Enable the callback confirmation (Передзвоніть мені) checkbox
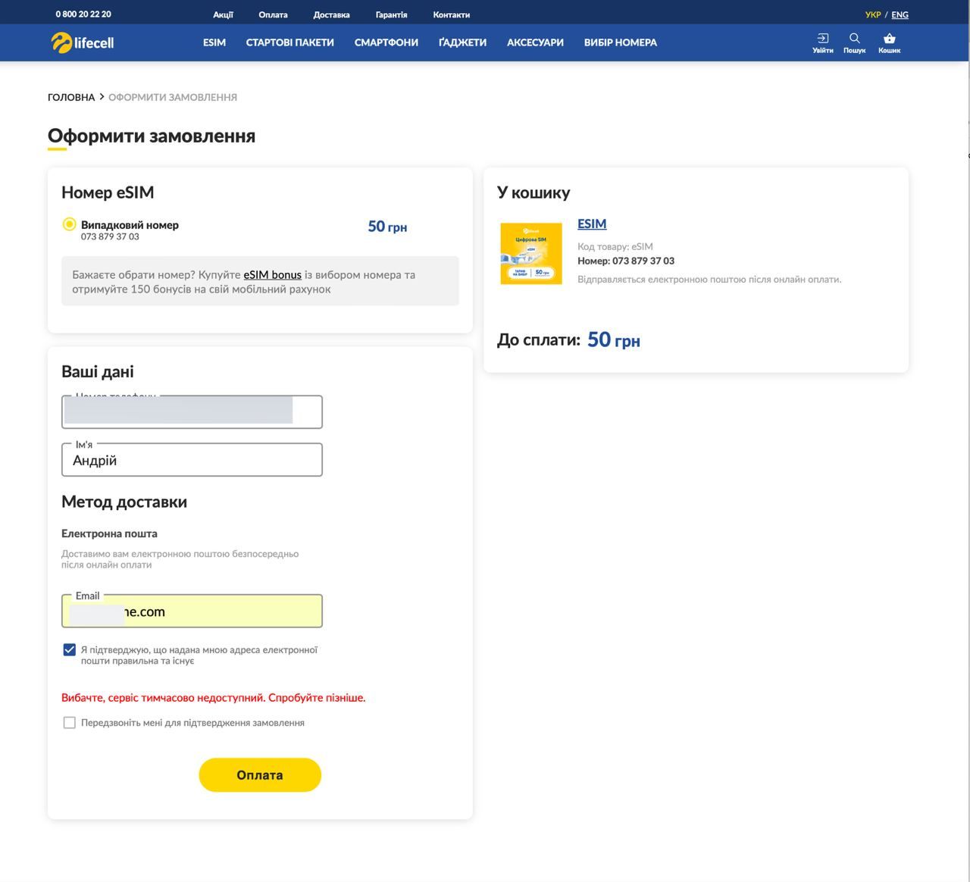 pyautogui.click(x=70, y=723)
